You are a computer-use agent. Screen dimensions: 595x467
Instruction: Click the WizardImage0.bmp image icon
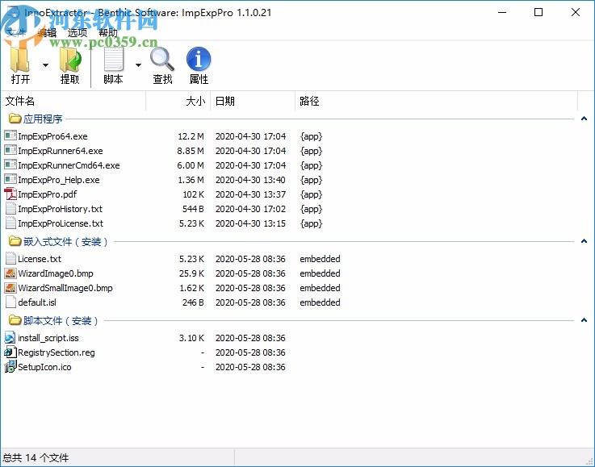[10, 273]
